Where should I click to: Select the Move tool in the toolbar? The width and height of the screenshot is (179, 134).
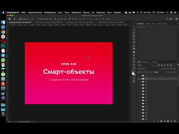[x=134, y=26]
